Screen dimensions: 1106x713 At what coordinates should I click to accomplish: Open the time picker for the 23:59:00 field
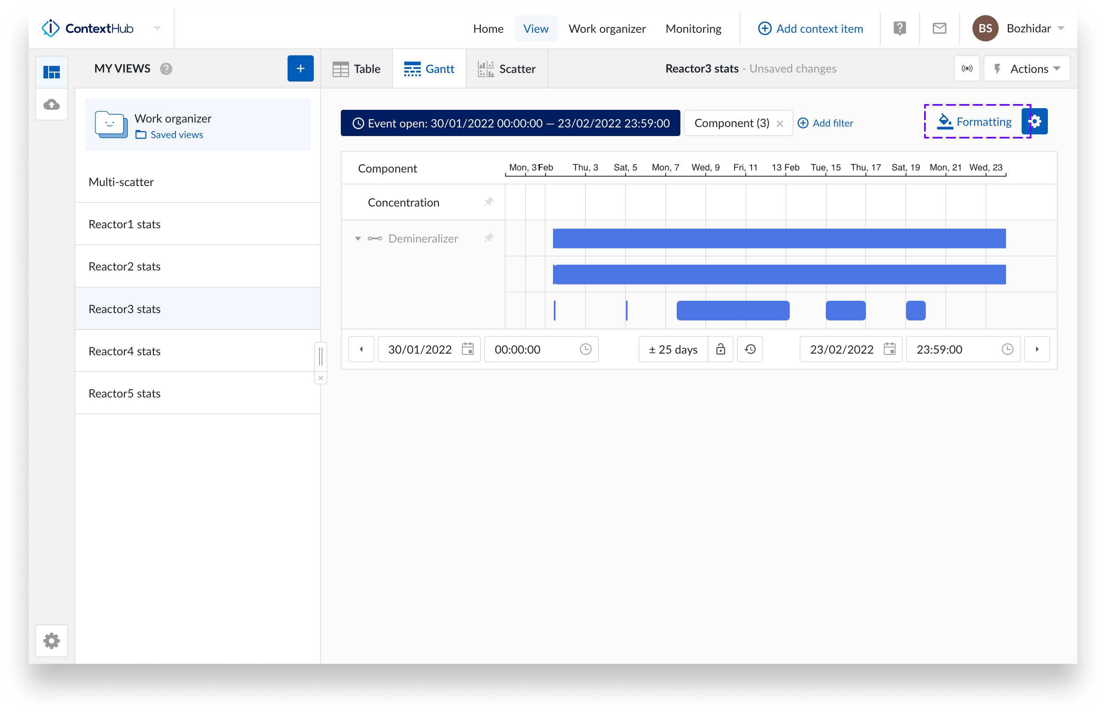click(x=1008, y=350)
